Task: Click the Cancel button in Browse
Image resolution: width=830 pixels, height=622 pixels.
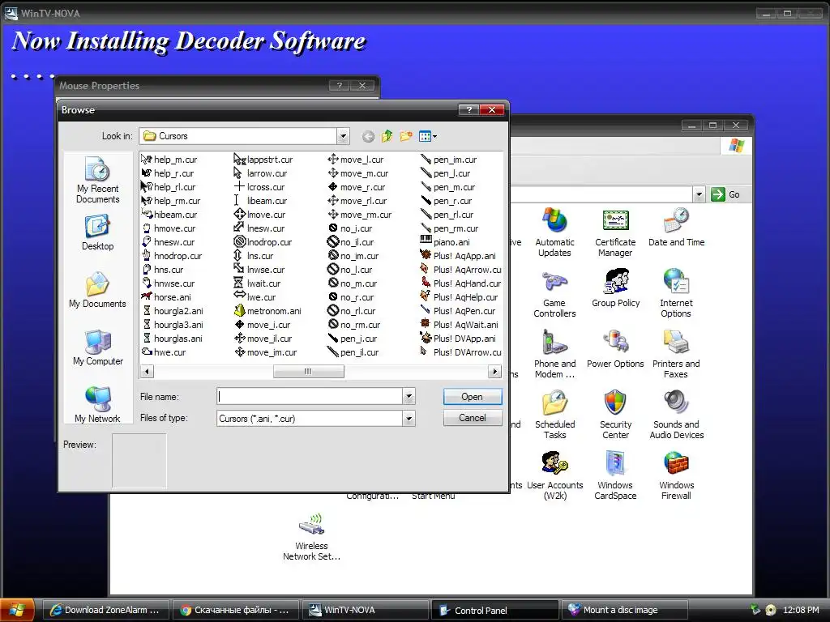Action: tap(473, 418)
